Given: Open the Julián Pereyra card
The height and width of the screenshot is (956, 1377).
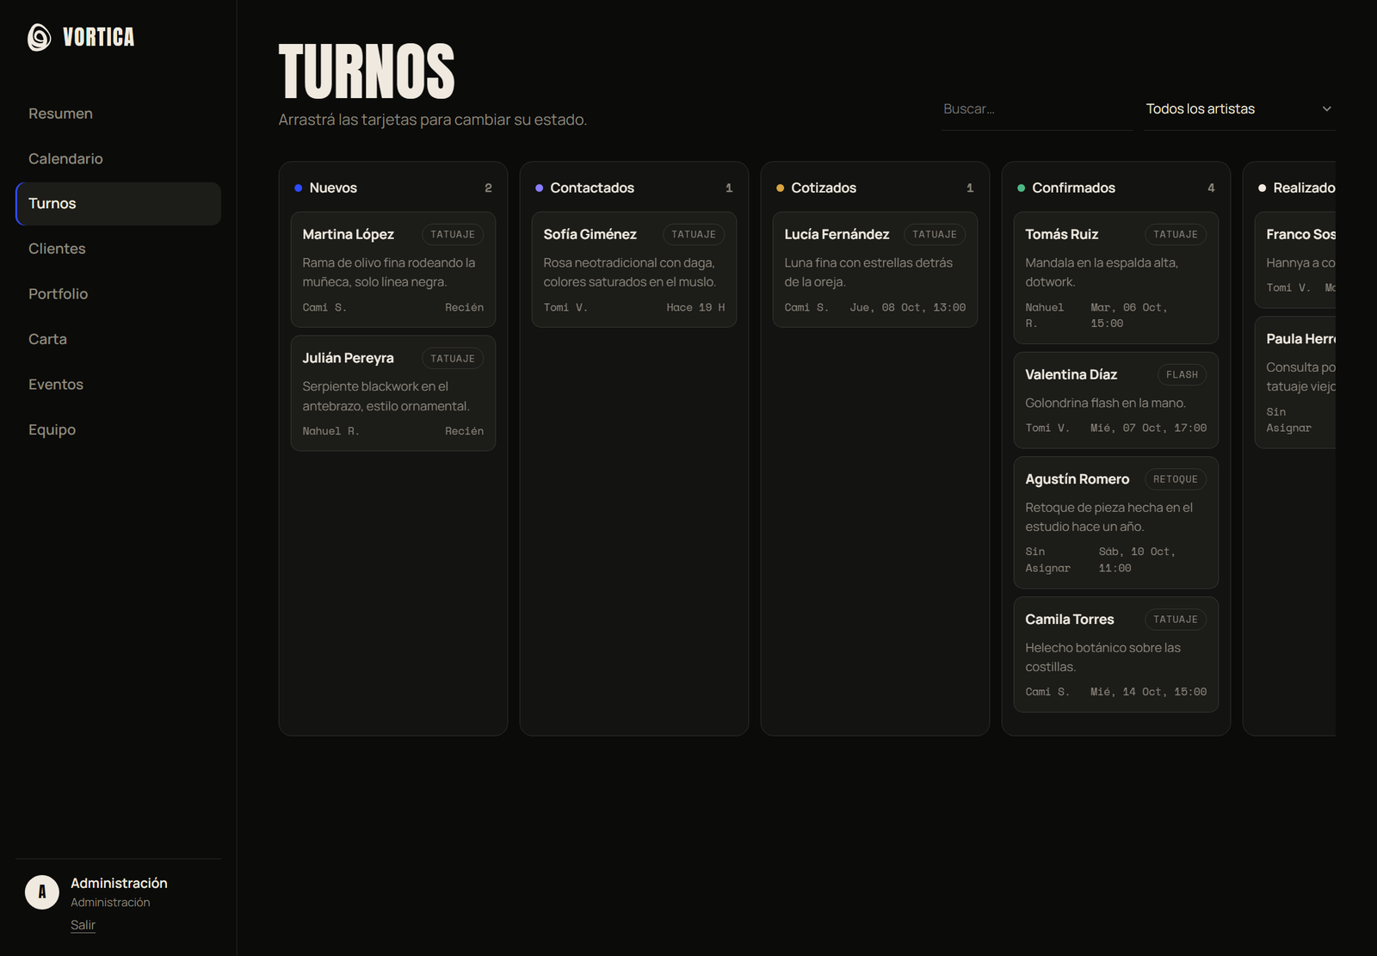Looking at the screenshot, I should (393, 393).
